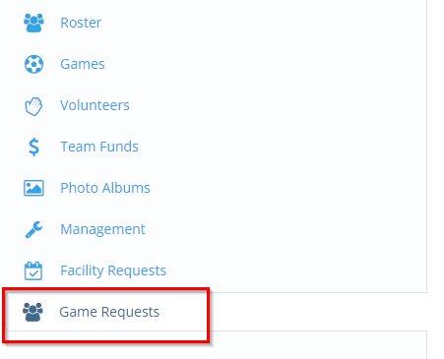Go to the Games page link
Screen dimensions: 444x359
[83, 64]
